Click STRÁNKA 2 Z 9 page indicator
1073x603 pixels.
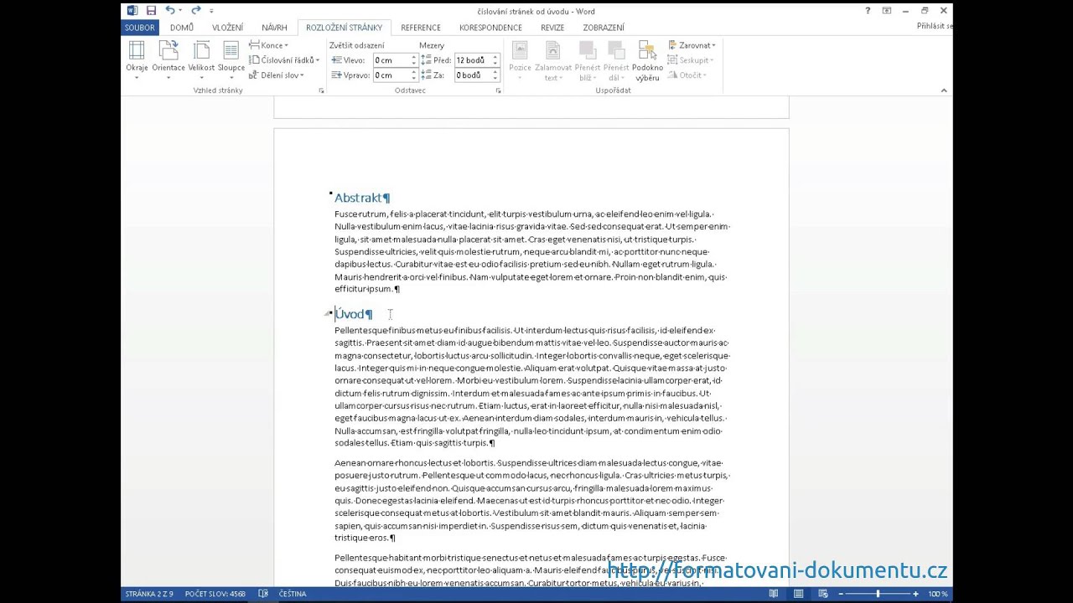coord(149,594)
